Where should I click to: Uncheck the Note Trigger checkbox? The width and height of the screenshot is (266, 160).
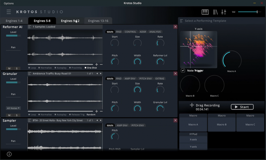point(183,71)
